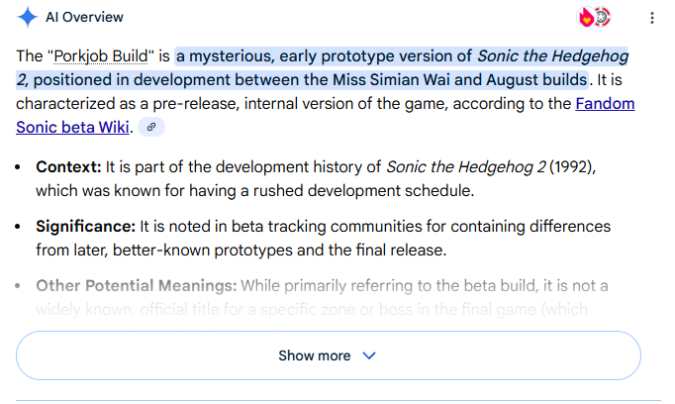Open the Fandom Sonic beta Wiki link
Image resolution: width=675 pixels, height=404 pixels.
(606, 103)
